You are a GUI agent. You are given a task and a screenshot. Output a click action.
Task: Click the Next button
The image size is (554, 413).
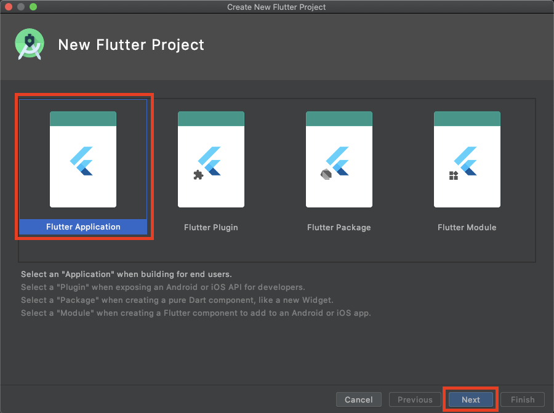coord(471,399)
